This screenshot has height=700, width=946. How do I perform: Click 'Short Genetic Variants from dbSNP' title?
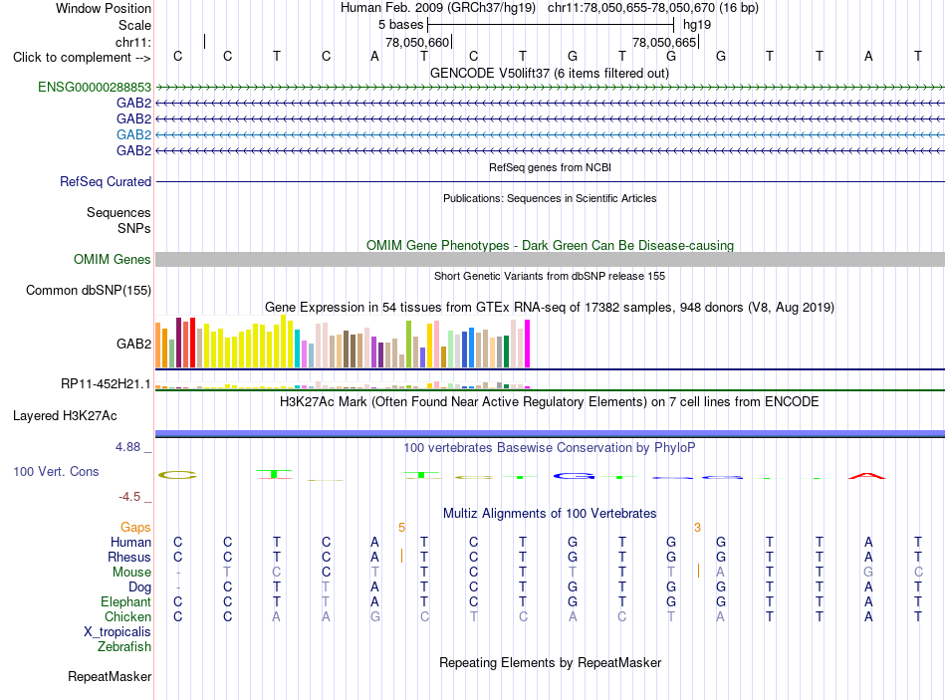point(550,277)
